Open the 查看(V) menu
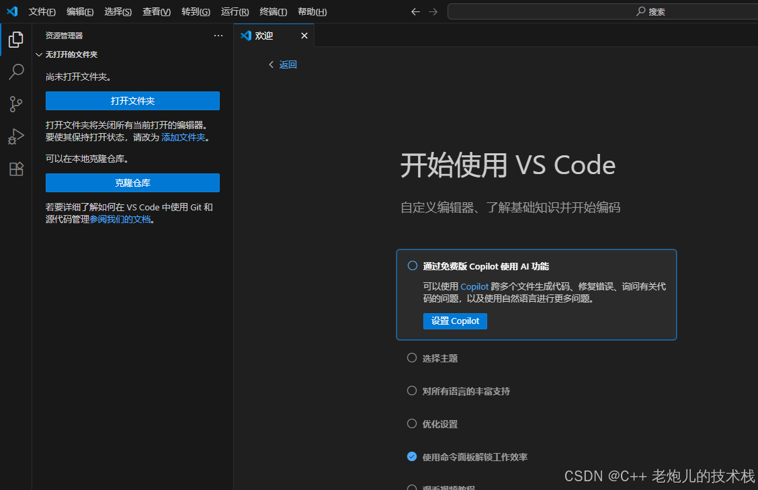Screen dimensions: 758x490 (157, 11)
